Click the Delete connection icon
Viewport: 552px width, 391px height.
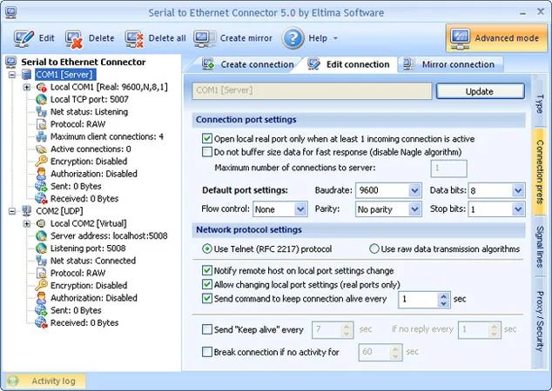74,38
